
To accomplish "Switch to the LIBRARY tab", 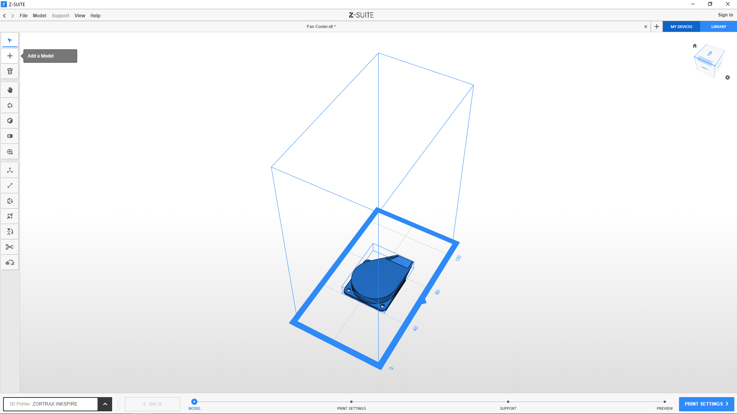I will pyautogui.click(x=718, y=27).
